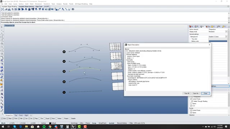Screen dimensions: 230x129
Task: Click the Windows Start button
Action: click(x=3, y=126)
